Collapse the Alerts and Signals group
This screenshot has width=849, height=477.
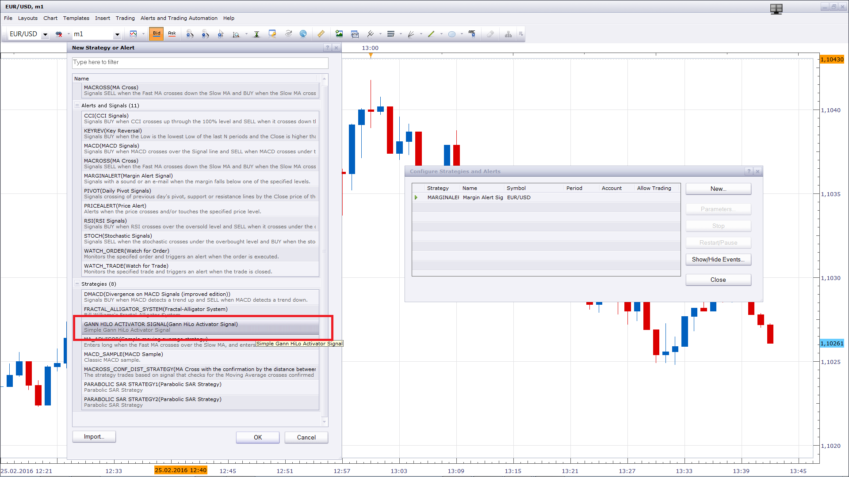(77, 106)
